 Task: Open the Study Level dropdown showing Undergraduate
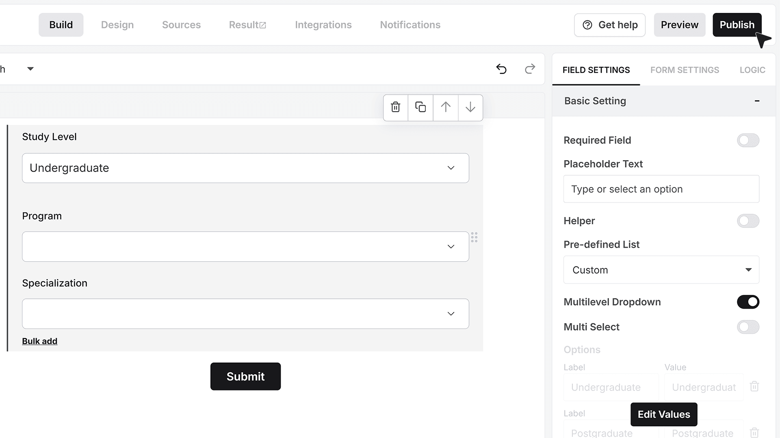(x=245, y=168)
